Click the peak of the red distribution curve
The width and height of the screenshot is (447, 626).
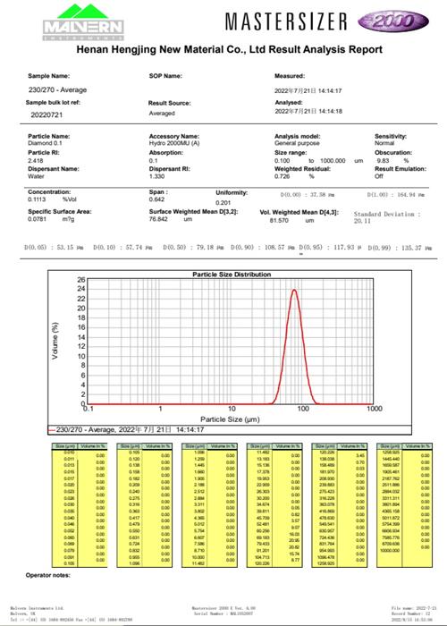pyautogui.click(x=294, y=290)
